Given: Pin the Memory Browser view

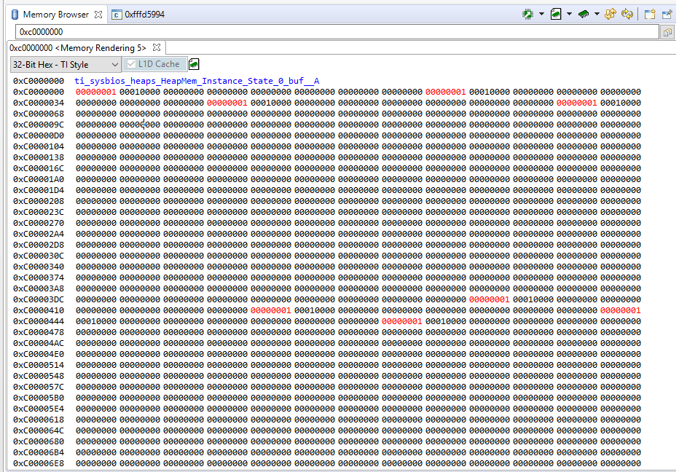Looking at the screenshot, I should (667, 15).
